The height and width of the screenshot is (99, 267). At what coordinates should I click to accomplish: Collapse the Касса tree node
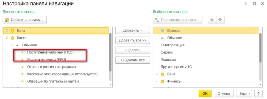point(7,38)
